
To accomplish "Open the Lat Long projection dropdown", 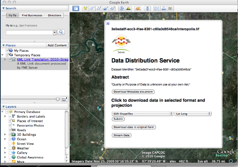I will 193,114.
